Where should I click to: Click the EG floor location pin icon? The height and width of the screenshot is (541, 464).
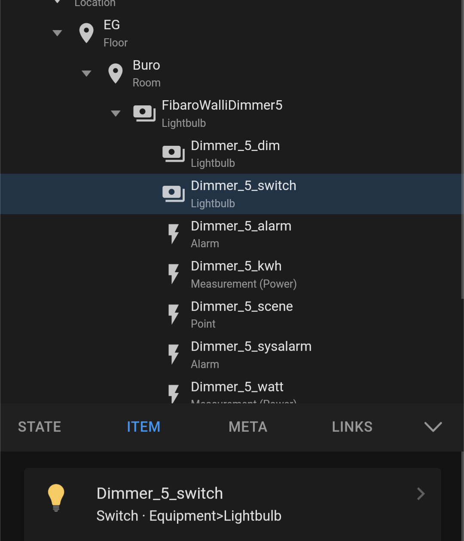[86, 33]
